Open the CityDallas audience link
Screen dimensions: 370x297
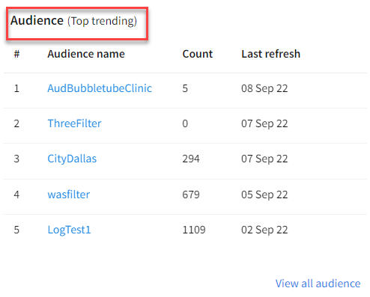pyautogui.click(x=72, y=159)
